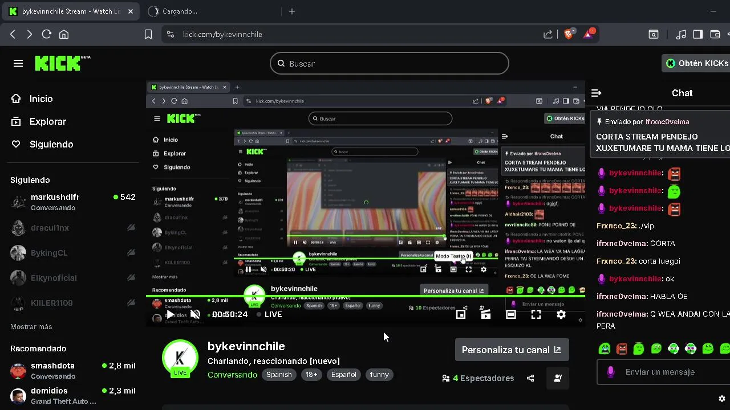This screenshot has height=410, width=730.
Task: Open Brave Shields lion icon
Action: [568, 34]
